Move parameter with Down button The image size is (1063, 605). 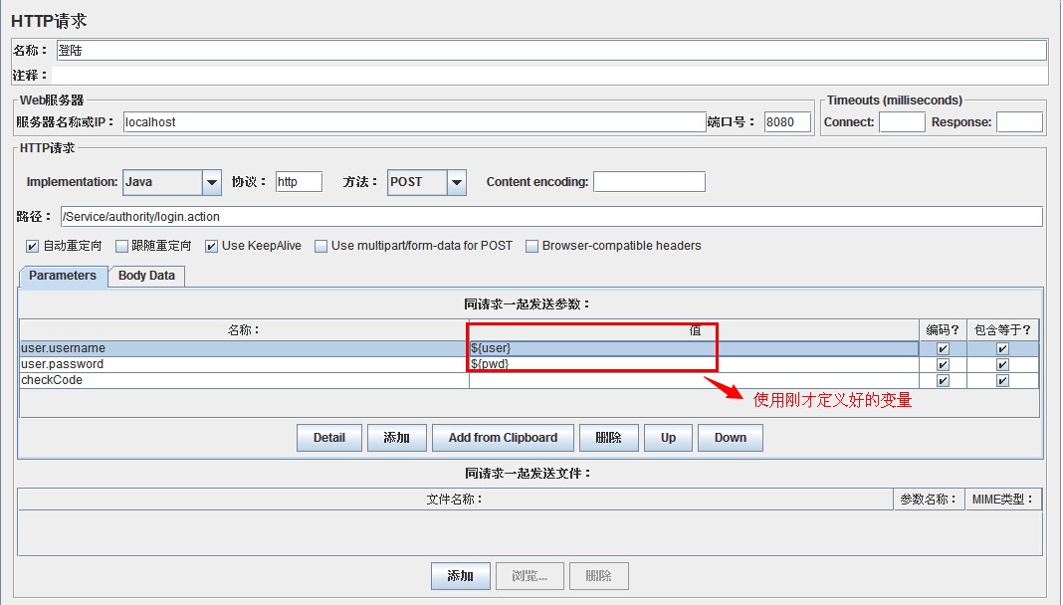click(731, 438)
